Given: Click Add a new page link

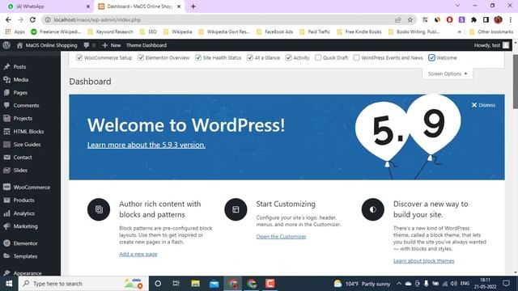Looking at the screenshot, I should tap(138, 254).
